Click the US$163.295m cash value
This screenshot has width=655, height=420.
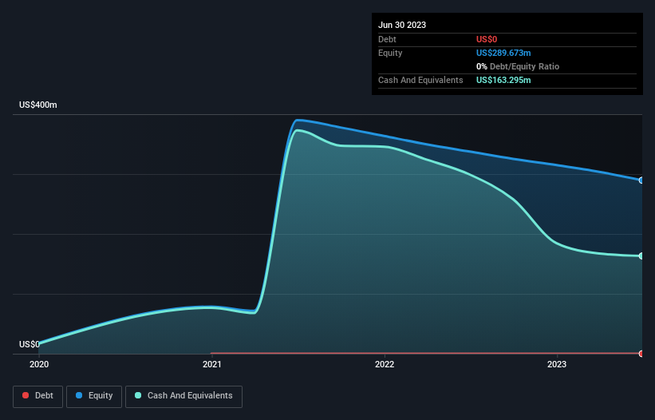(x=503, y=80)
